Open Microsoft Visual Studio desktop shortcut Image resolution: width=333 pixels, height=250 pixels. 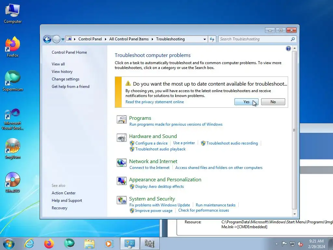coord(13,119)
